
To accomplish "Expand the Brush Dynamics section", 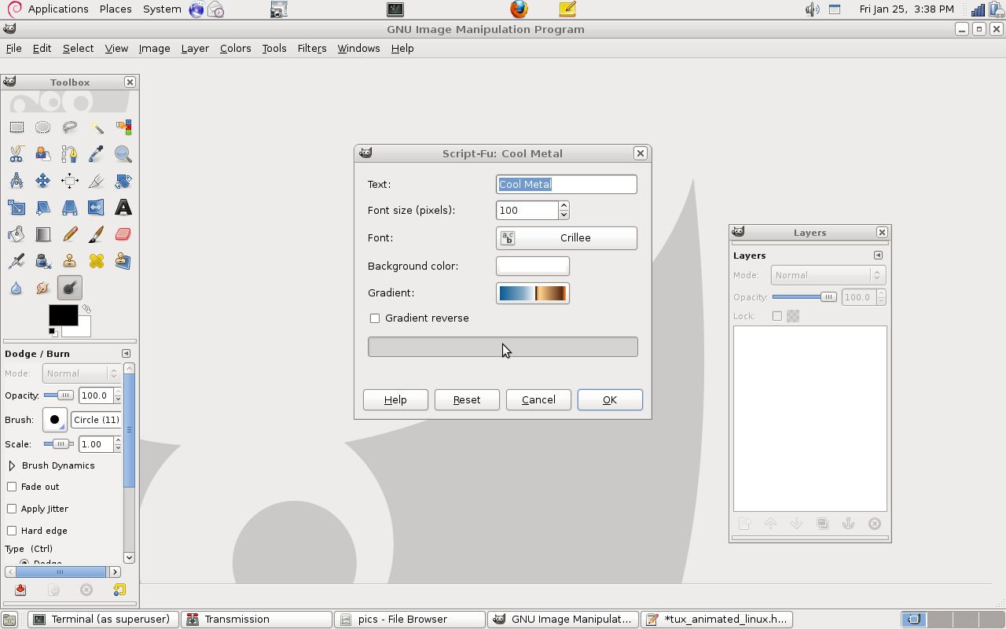I will pos(12,465).
